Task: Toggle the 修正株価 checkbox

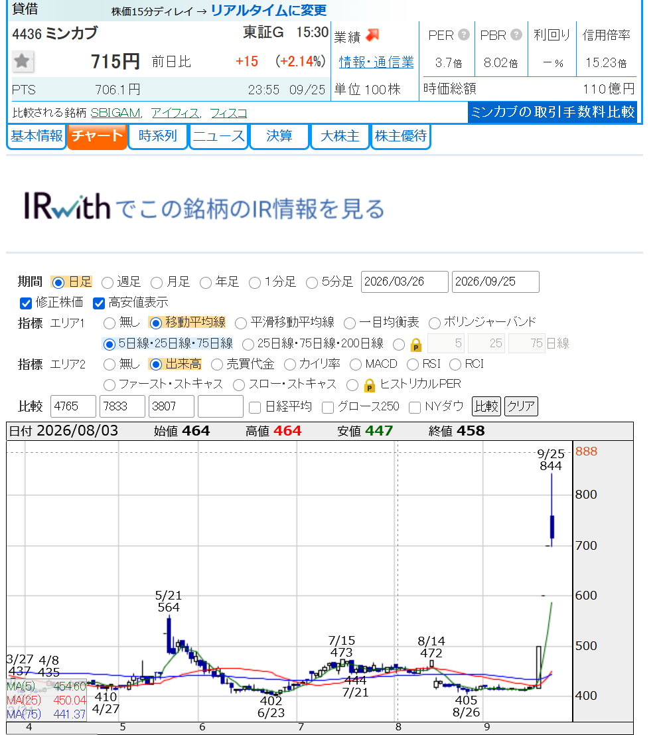Action: pyautogui.click(x=26, y=303)
